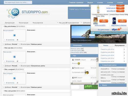Screen dimensions: 128x96
Task: Click the Lavazza Crema e Aroma product image
Action: pos(95,21)
